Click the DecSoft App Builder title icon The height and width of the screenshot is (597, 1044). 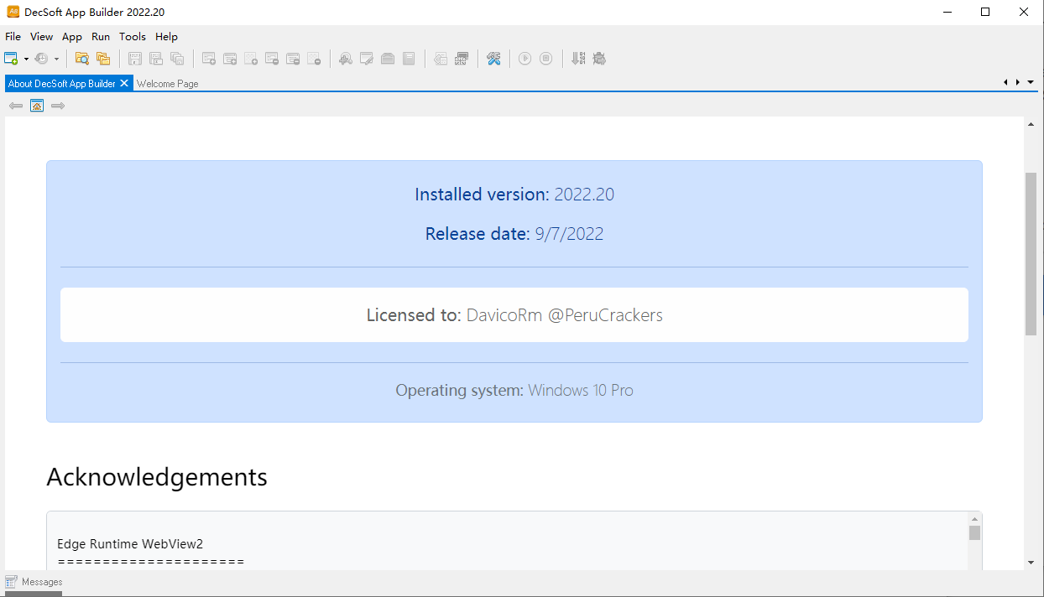click(x=13, y=12)
